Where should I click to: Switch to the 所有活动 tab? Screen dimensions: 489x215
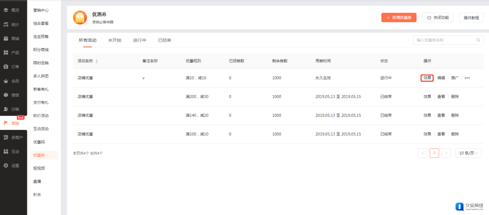(88, 40)
